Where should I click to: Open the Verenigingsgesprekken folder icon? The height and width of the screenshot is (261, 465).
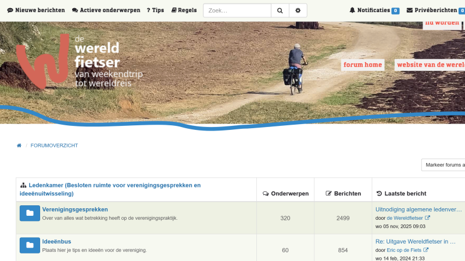(30, 213)
